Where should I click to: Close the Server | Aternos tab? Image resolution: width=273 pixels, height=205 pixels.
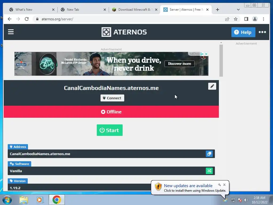click(207, 10)
